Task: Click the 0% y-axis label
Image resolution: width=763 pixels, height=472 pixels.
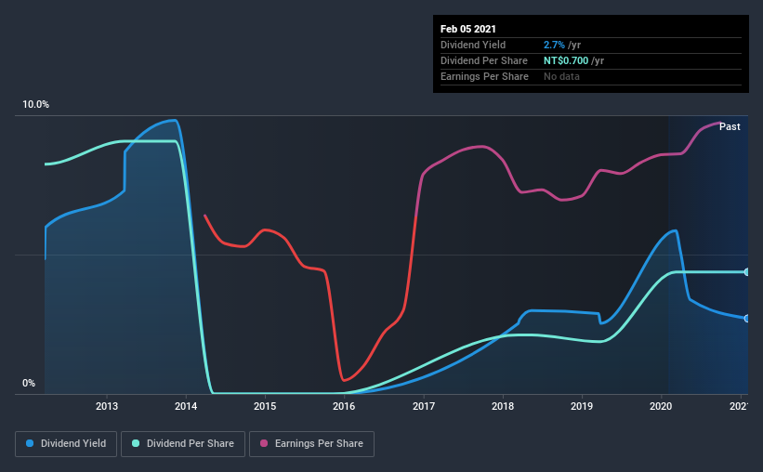Action: point(29,384)
